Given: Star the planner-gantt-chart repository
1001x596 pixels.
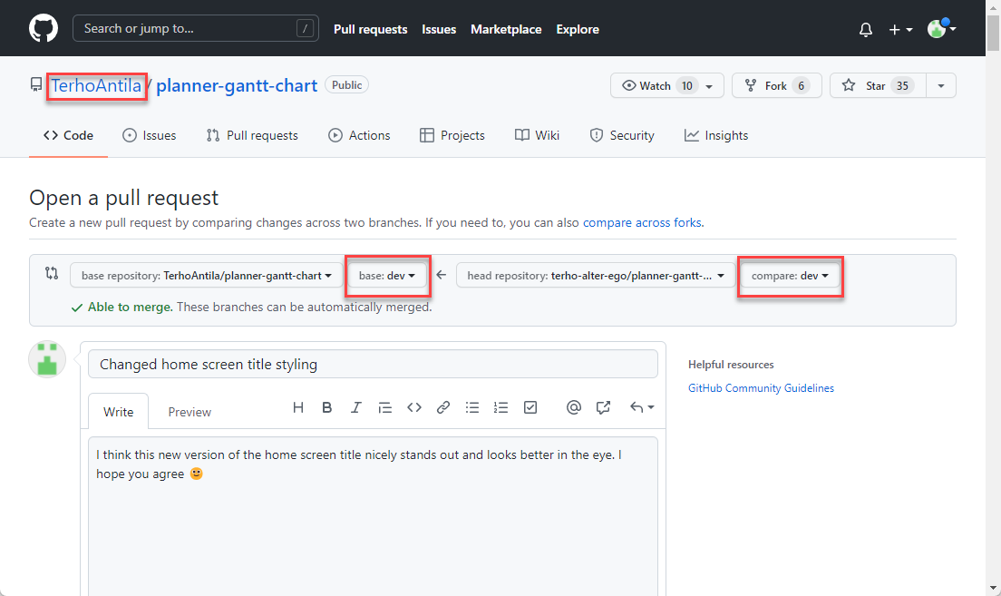Looking at the screenshot, I should click(863, 85).
